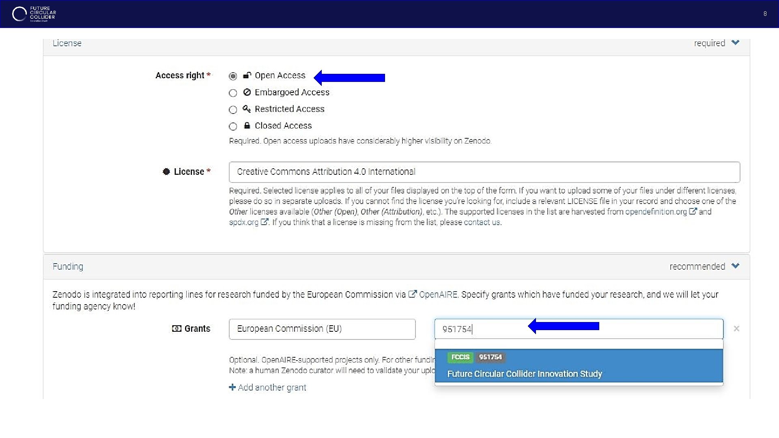Screen dimensions: 779x438
Task: Click the Future Circular Collider logo
Action: [34, 14]
